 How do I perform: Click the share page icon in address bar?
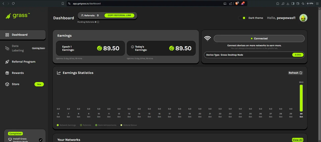click(x=230, y=4)
